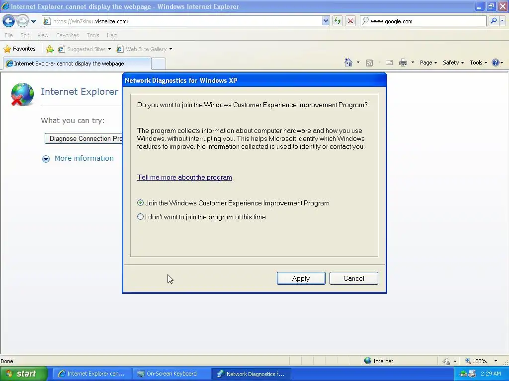Go back with the Back arrow button

(x=8, y=21)
